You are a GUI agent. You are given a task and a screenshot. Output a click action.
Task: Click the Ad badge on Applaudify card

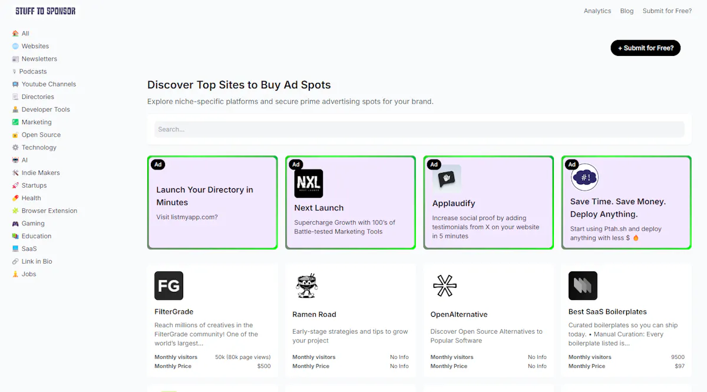point(434,165)
